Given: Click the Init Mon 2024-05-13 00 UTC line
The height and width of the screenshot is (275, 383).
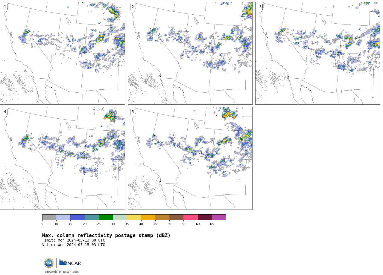Looking at the screenshot, I should [x=75, y=240].
